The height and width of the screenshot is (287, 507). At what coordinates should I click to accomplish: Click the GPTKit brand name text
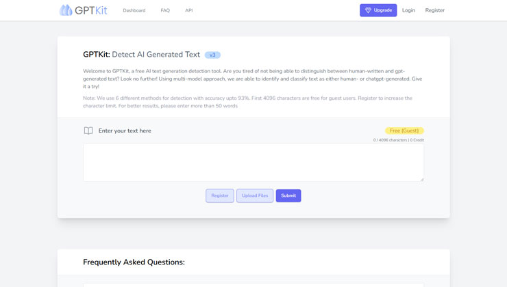[91, 10]
